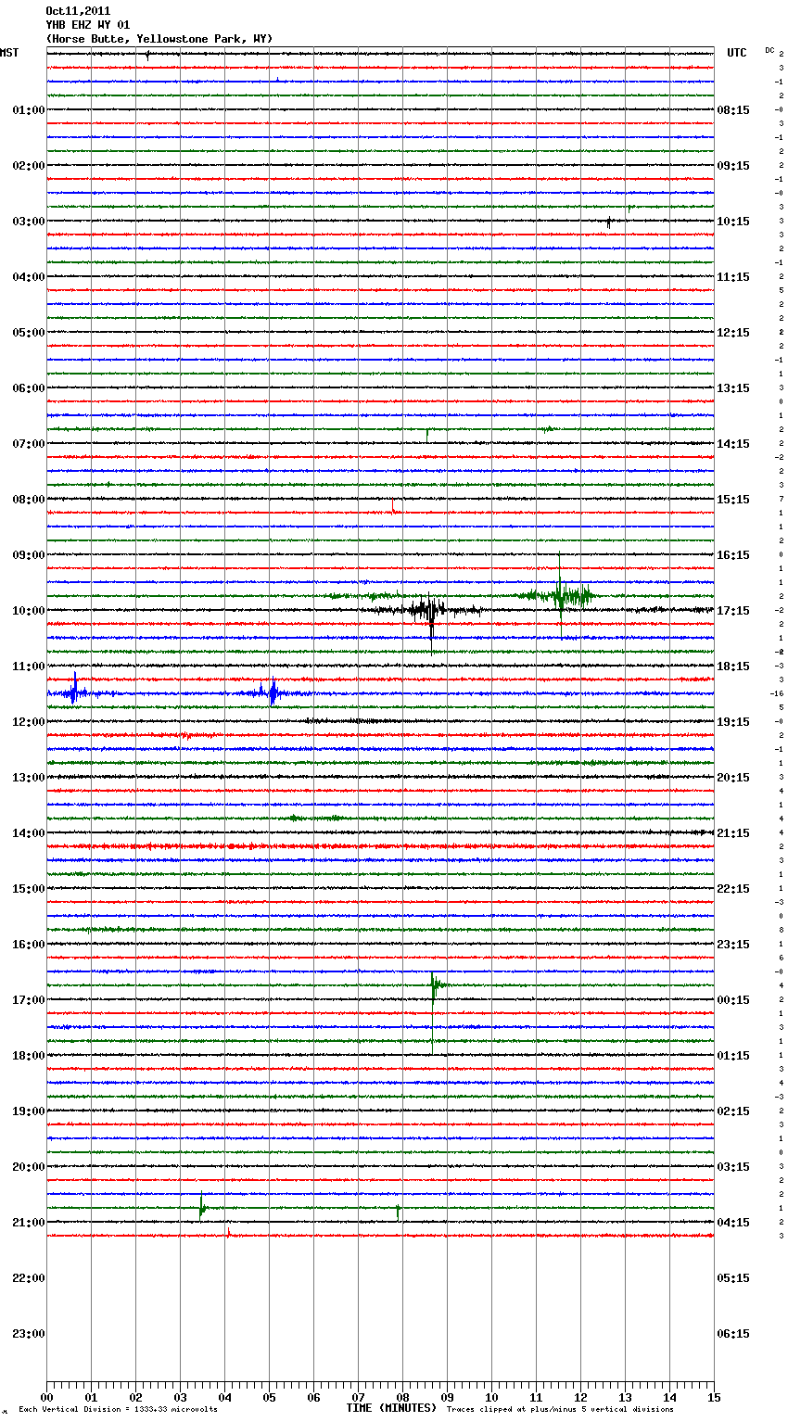Screen dimensions: 788x1422
Task: Click the 12 minute axis label
Action: (x=580, y=1397)
